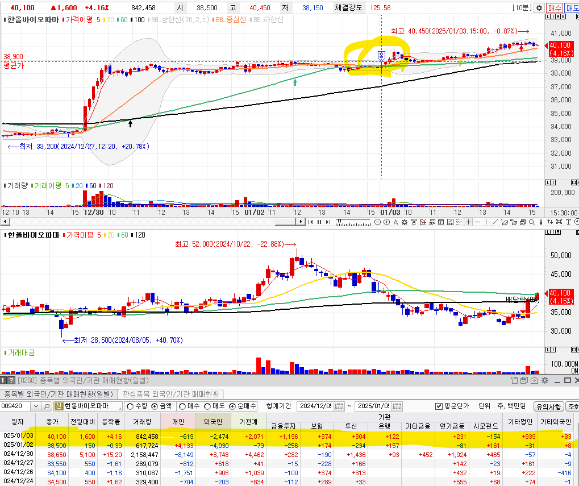Click the start date field 2024/12/0
579x486 pixels.
(316, 406)
